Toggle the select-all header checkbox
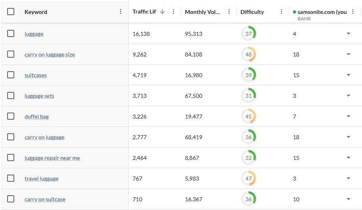Viewport: 362px width, 210px height. coord(11,12)
